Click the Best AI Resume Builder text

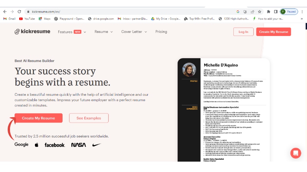click(35, 61)
